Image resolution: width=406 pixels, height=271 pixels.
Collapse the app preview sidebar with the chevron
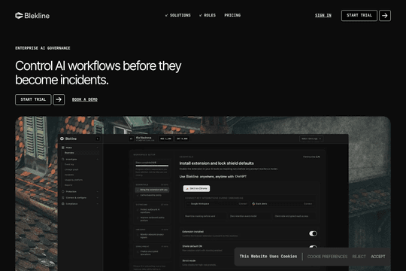[x=97, y=139]
